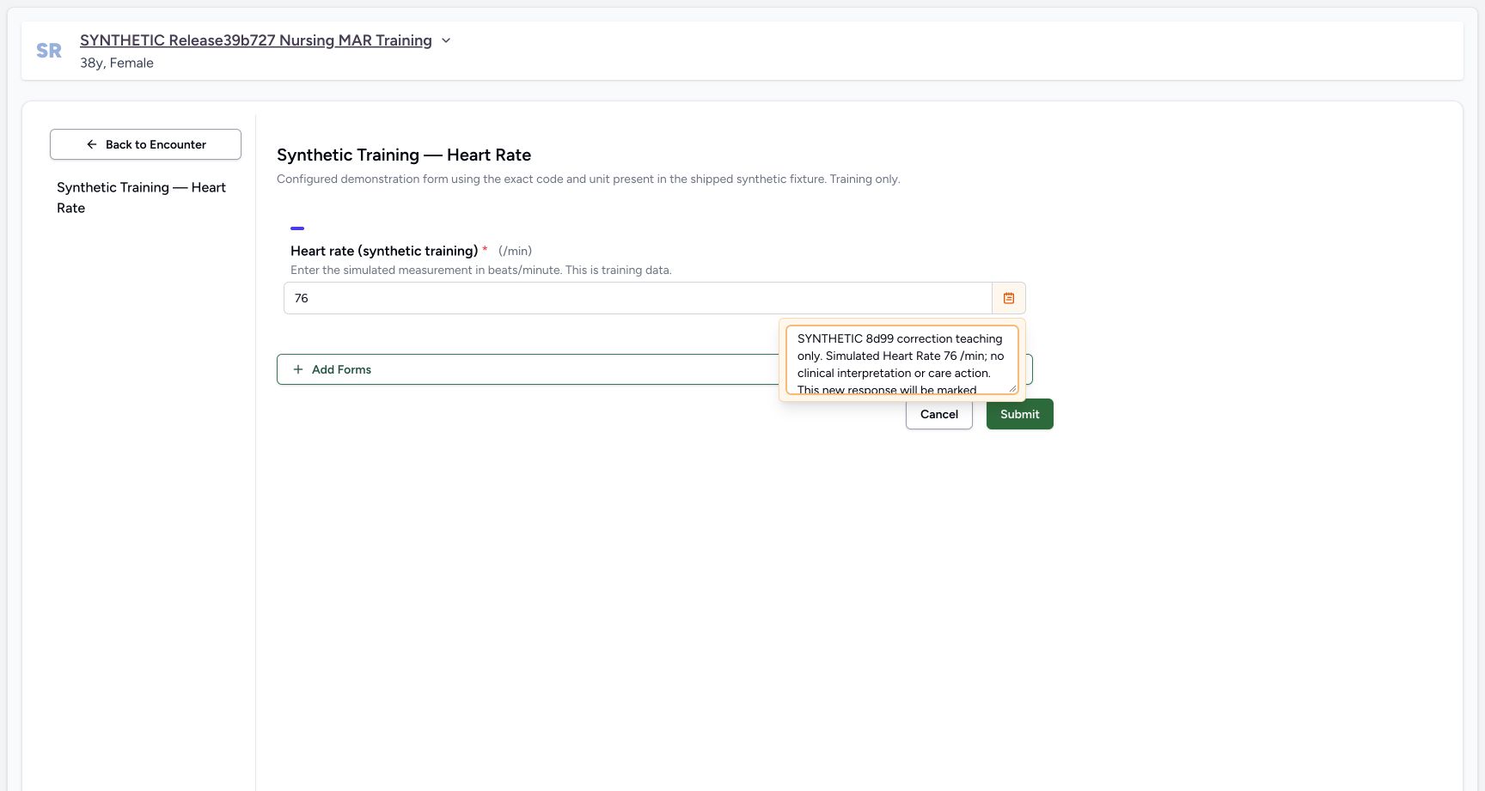1485x791 pixels.
Task: Open the SYNTHETIC Release39b727 Nursing MAR Training link
Action: pyautogui.click(x=256, y=40)
